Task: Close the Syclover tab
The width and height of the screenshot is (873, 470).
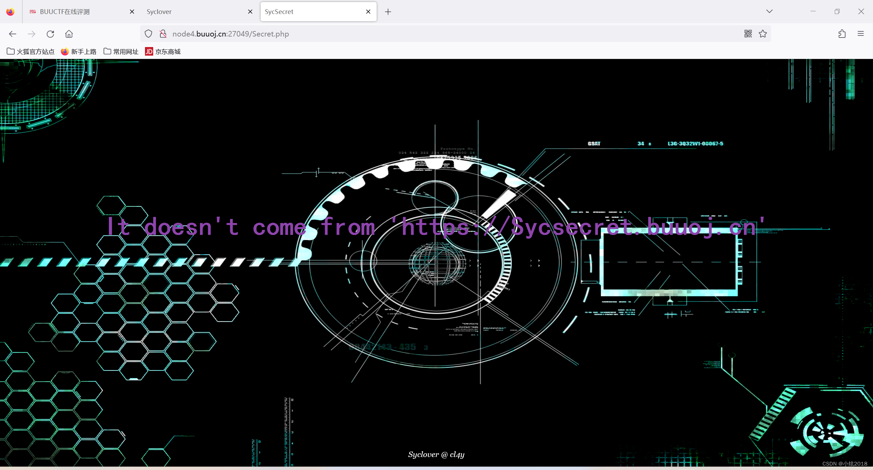Action: click(x=250, y=12)
